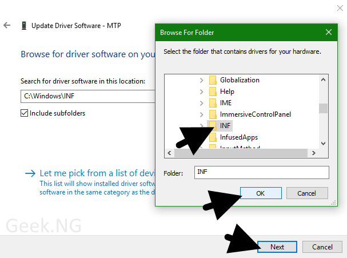Select the IME folder name
The image size is (347, 258).
click(x=226, y=103)
